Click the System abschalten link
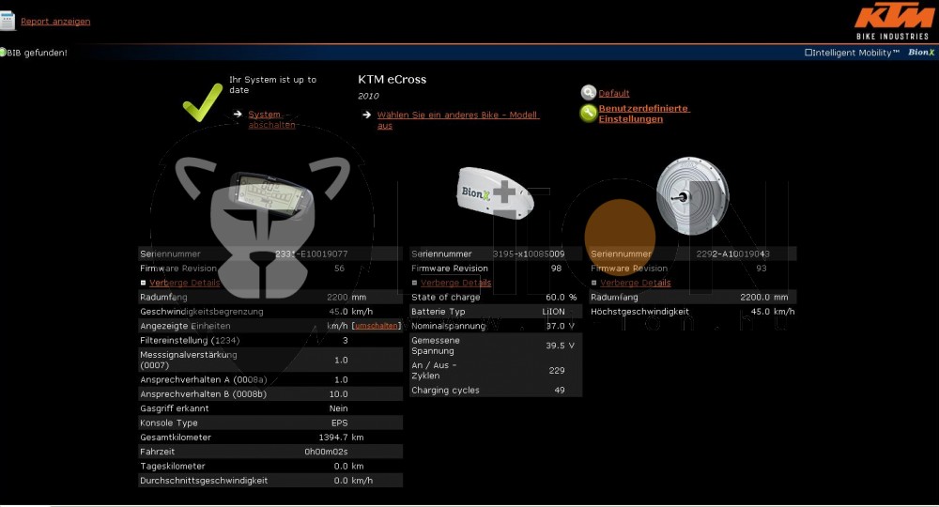This screenshot has width=939, height=507. (x=271, y=120)
